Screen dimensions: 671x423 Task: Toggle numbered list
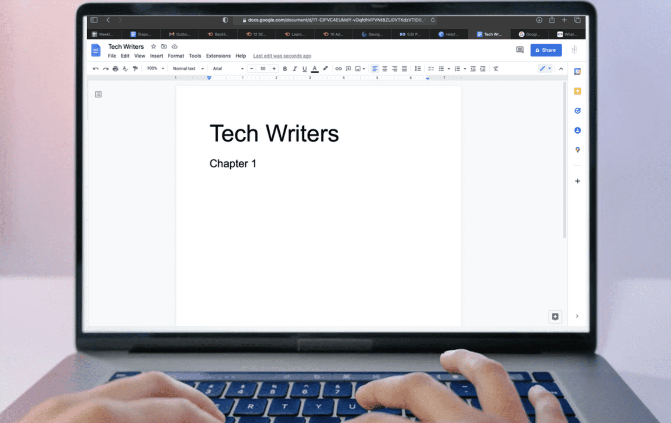point(457,69)
